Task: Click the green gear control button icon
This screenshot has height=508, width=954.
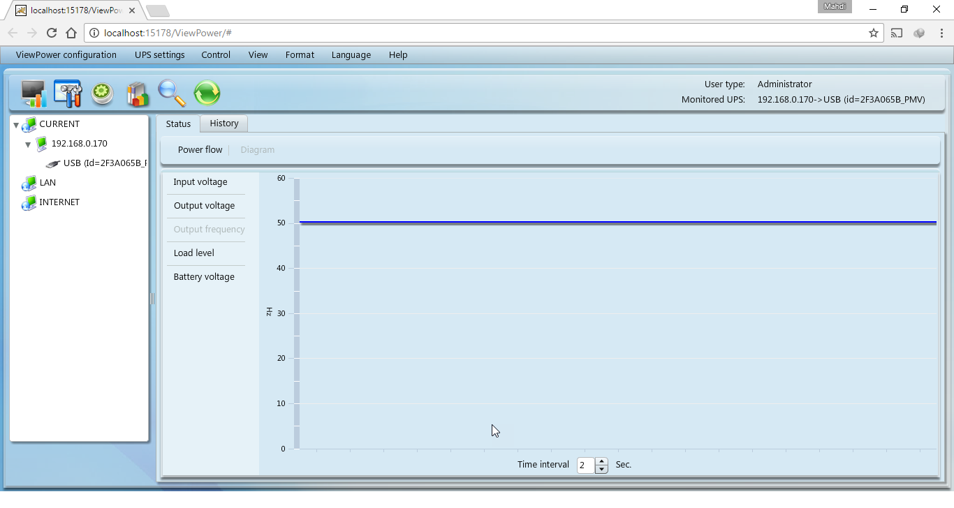Action: (x=103, y=94)
